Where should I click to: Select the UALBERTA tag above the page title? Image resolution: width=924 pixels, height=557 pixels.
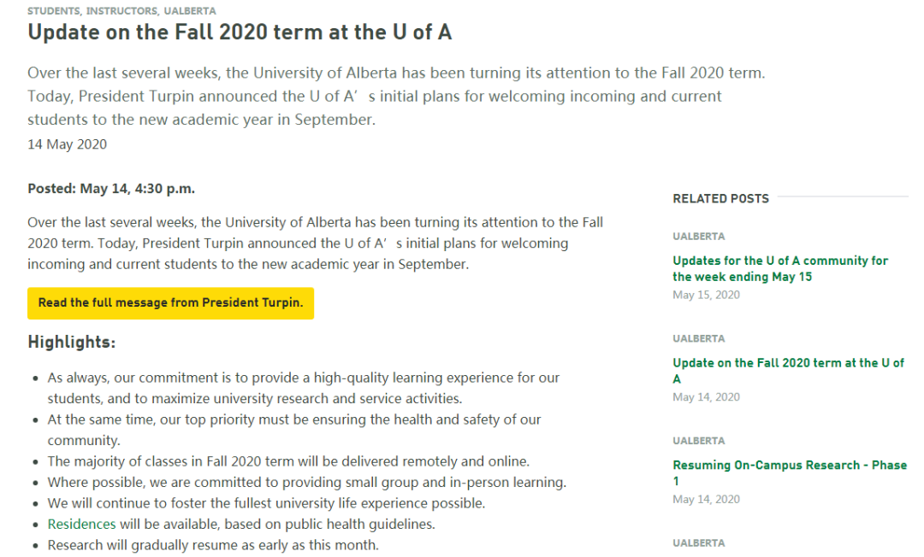(x=190, y=11)
